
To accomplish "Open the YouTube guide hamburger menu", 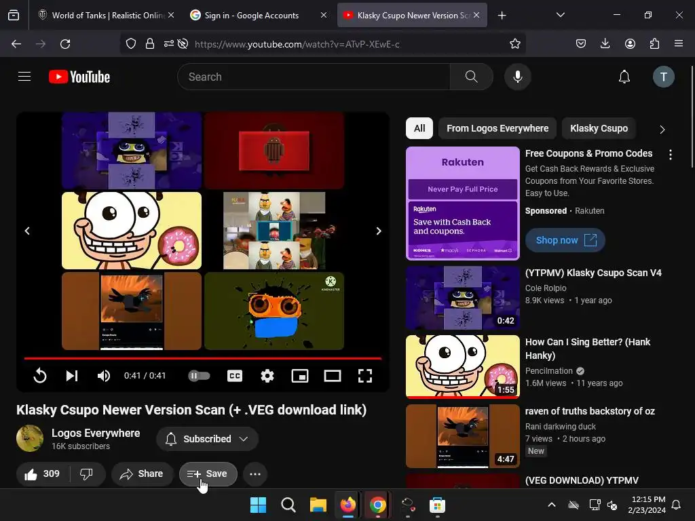I will tap(24, 77).
